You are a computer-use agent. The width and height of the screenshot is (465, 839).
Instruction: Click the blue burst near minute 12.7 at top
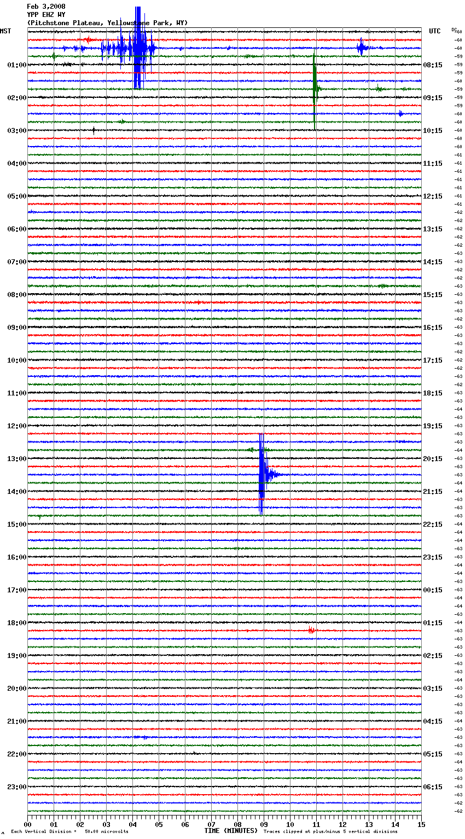click(362, 48)
